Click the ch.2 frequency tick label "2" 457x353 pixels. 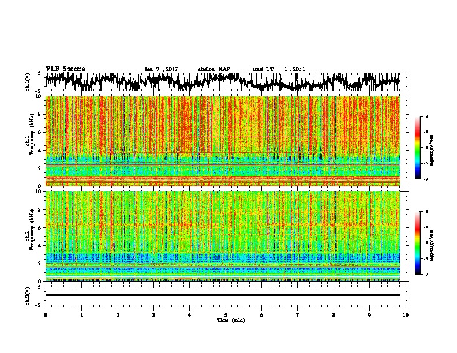click(x=40, y=264)
